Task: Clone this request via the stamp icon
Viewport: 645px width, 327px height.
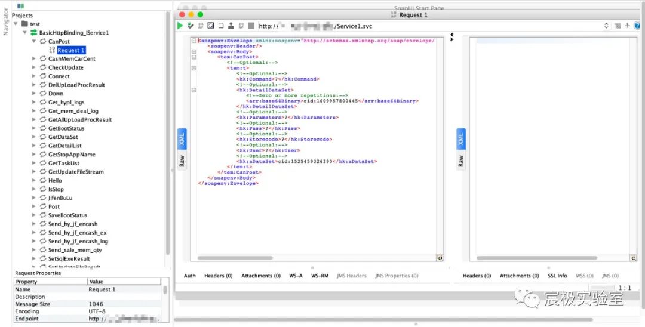Action: pyautogui.click(x=231, y=26)
